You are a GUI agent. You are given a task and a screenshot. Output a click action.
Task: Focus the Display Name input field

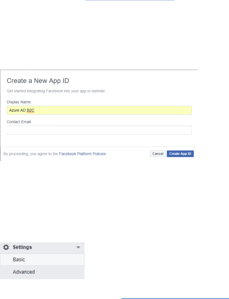point(99,110)
